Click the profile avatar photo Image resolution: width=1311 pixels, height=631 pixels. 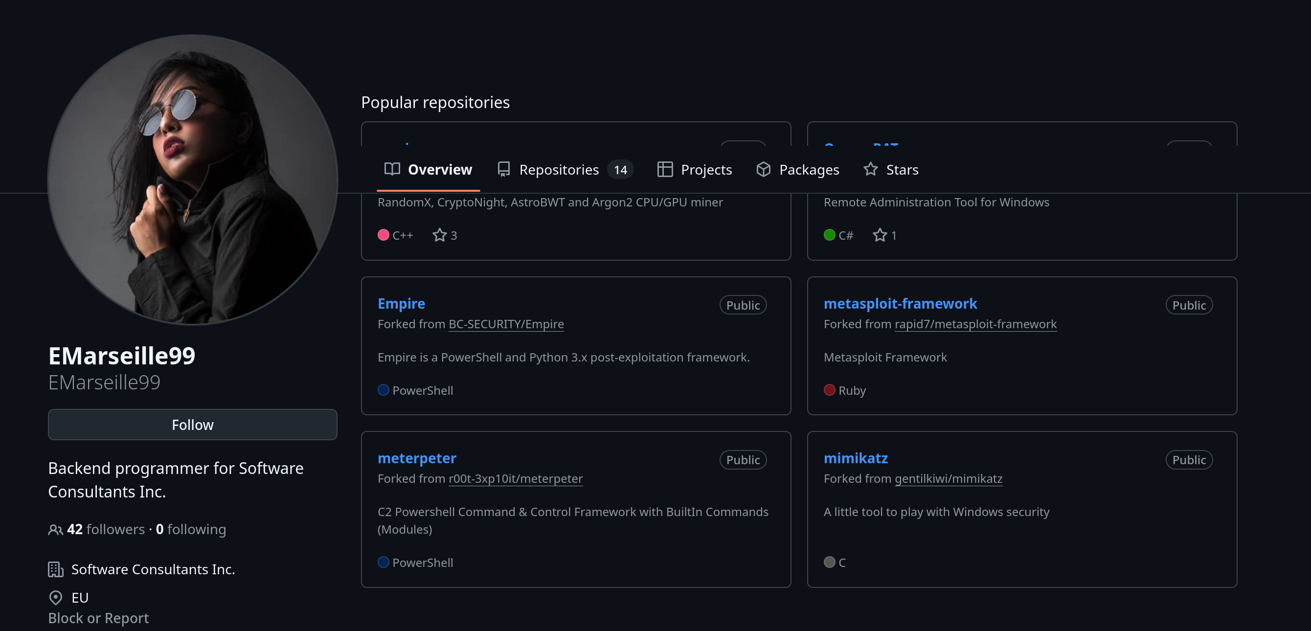click(x=192, y=180)
